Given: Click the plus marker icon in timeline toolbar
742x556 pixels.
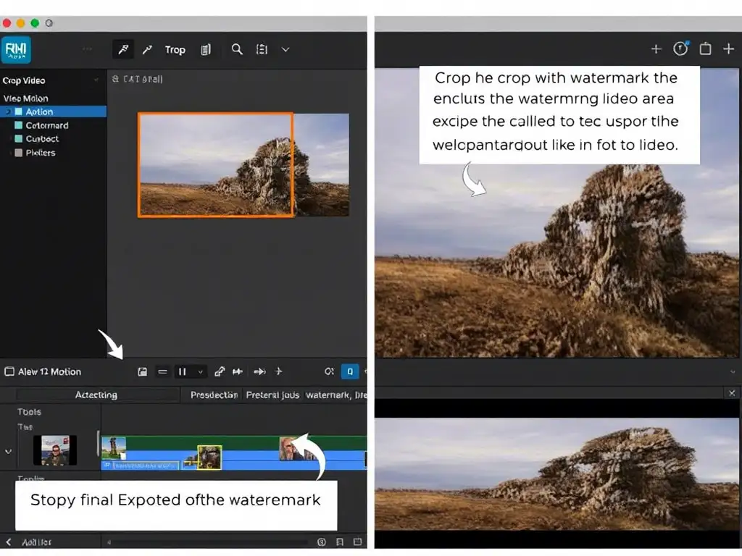Looking at the screenshot, I should pos(279,371).
